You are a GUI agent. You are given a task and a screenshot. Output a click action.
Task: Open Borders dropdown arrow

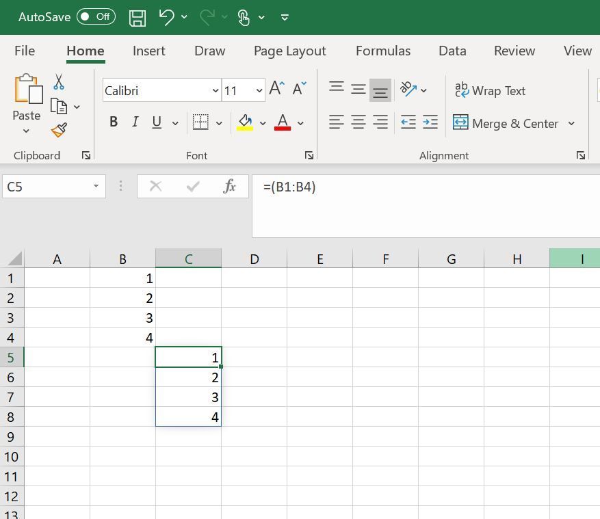click(x=219, y=123)
